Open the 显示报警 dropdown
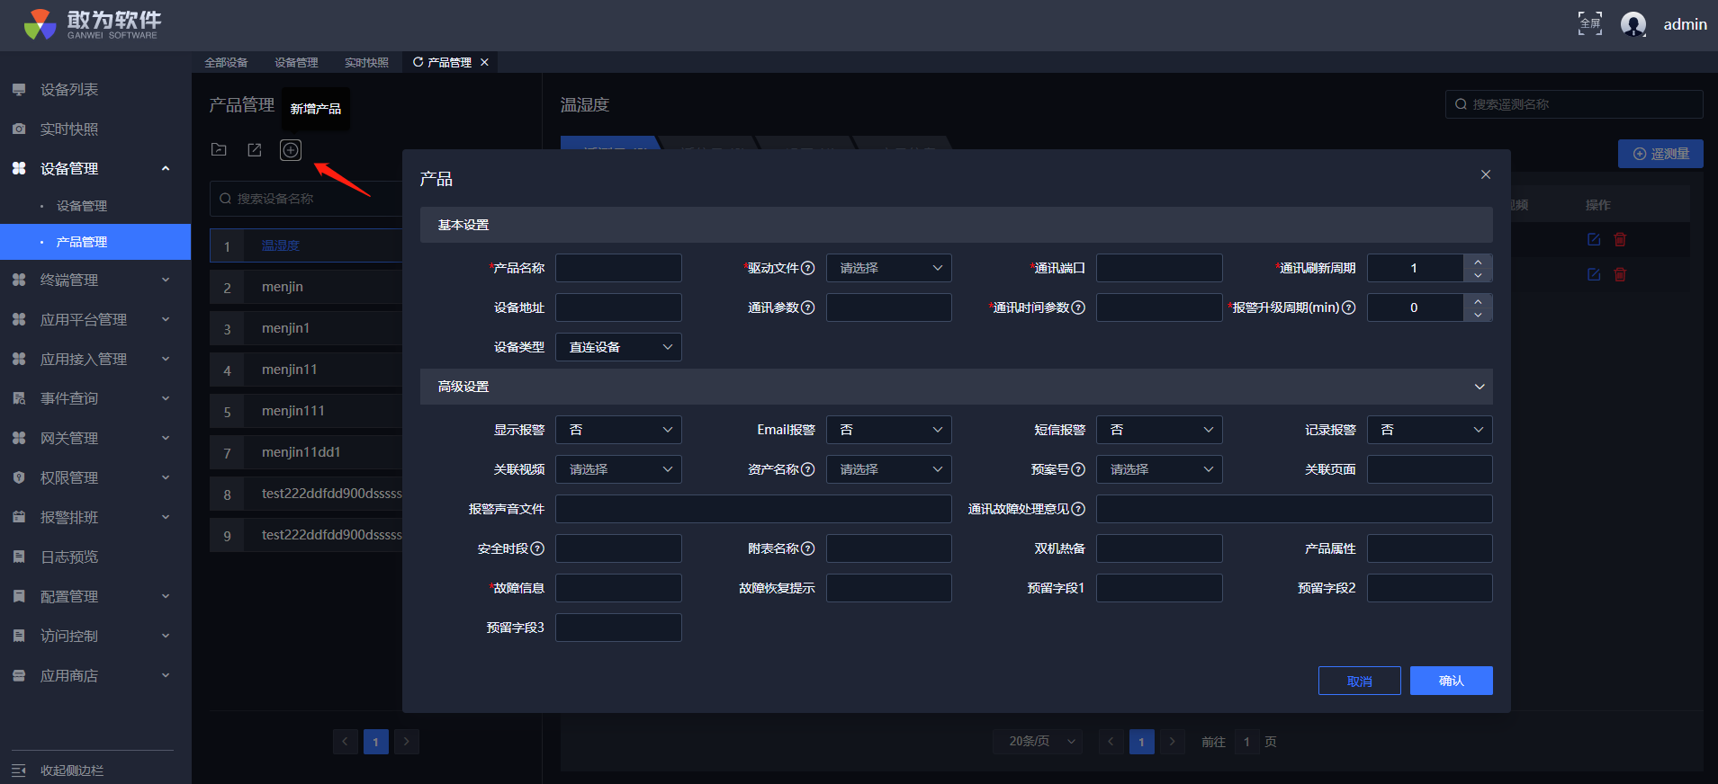 [x=618, y=430]
